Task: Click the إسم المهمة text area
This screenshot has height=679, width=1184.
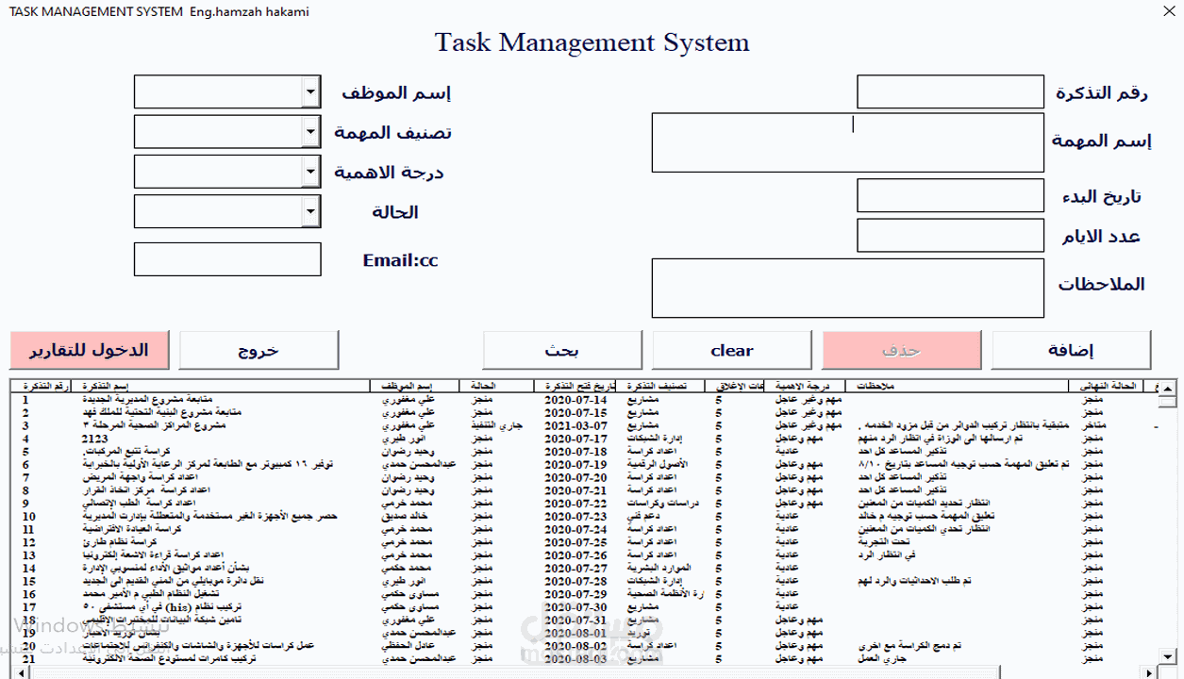Action: point(846,141)
